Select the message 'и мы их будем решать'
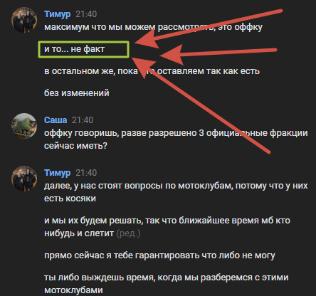The image size is (316, 296). pos(167,227)
